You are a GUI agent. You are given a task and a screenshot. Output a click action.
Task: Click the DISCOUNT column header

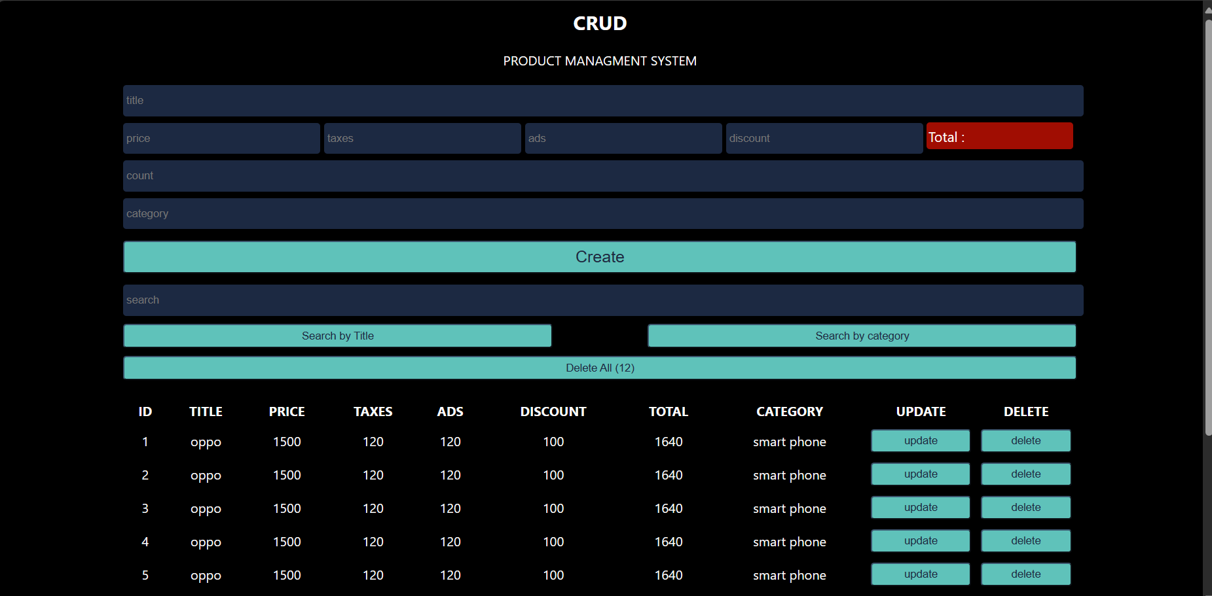[x=553, y=412]
